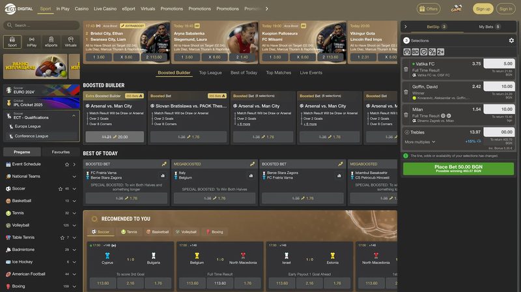This screenshot has height=292, width=521.
Task: Click the Sign in button
Action: [x=506, y=9]
